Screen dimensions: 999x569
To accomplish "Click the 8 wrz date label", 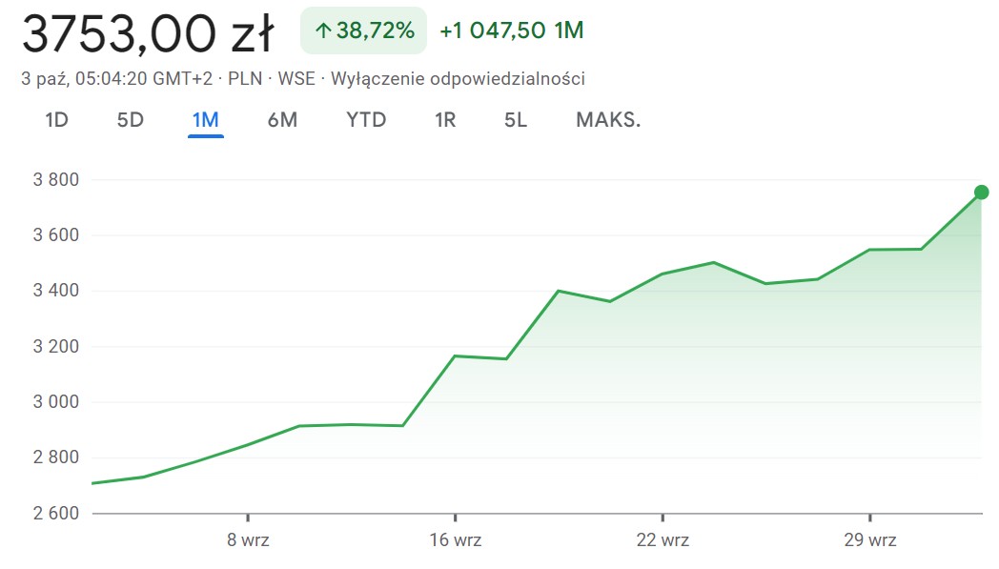I will tap(248, 540).
